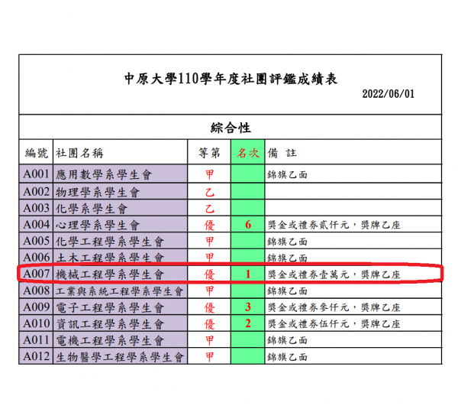Click the green column header 名次

coord(247,153)
